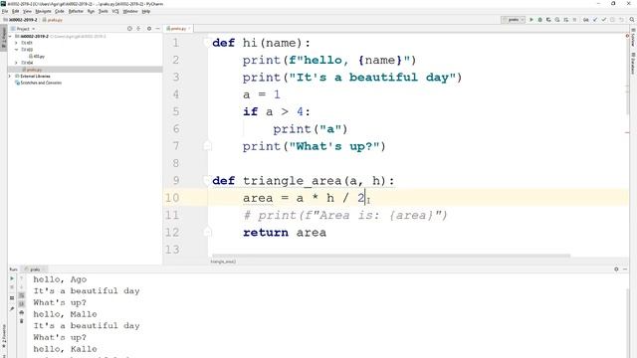Screen dimensions: 637x358
Task: Open the Refactor menu
Action: pyautogui.click(x=76, y=11)
